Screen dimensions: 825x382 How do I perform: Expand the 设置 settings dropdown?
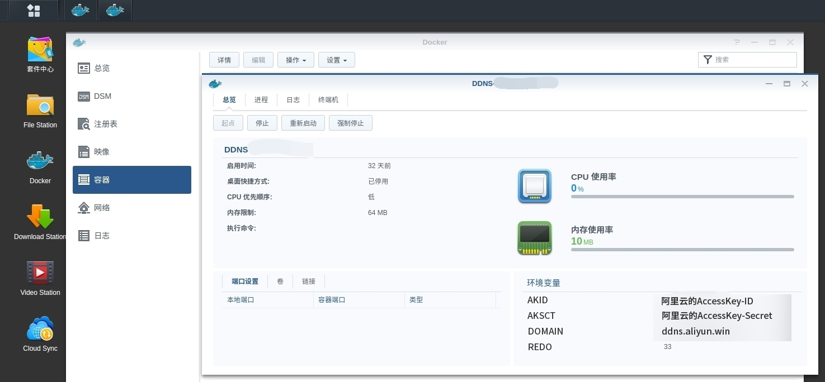(337, 60)
